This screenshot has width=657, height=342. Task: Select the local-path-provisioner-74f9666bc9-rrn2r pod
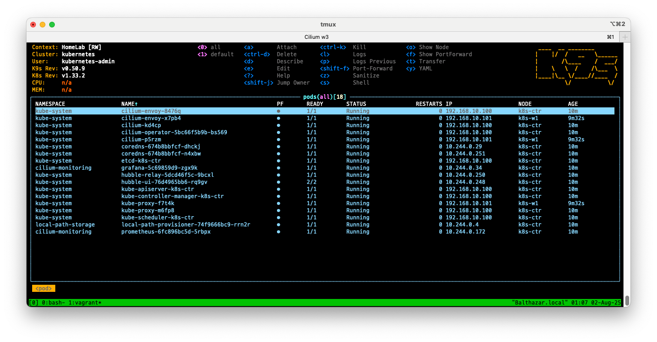pyautogui.click(x=186, y=225)
